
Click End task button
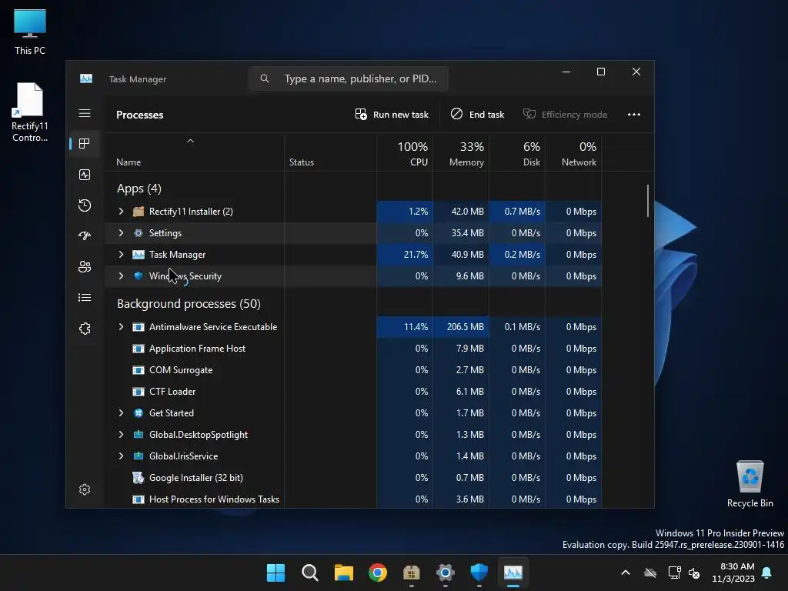tap(477, 115)
